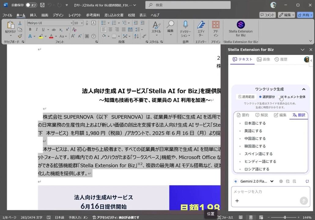315x220 pixels.
Task: Adjust the zoom slider in status bar
Action: click(285, 217)
